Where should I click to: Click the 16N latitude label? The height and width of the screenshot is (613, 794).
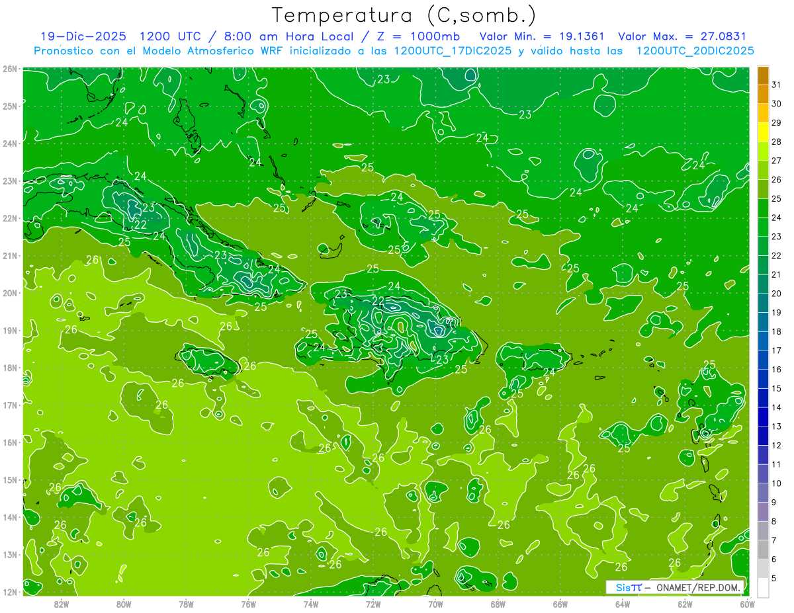coord(11,442)
